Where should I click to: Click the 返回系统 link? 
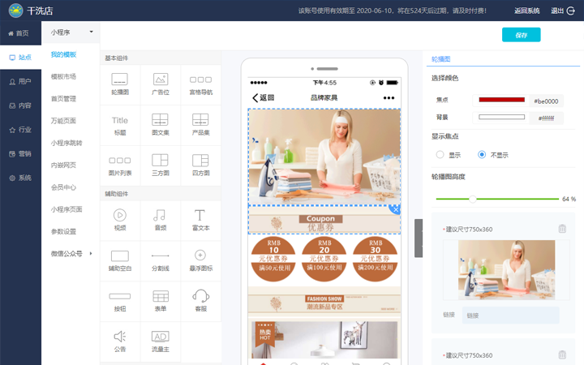[526, 11]
